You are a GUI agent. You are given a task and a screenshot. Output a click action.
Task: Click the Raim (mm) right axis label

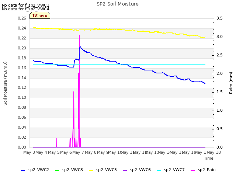point(231,83)
